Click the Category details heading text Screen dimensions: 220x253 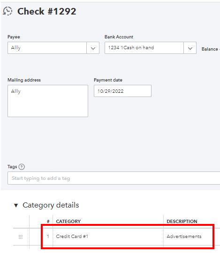click(51, 205)
